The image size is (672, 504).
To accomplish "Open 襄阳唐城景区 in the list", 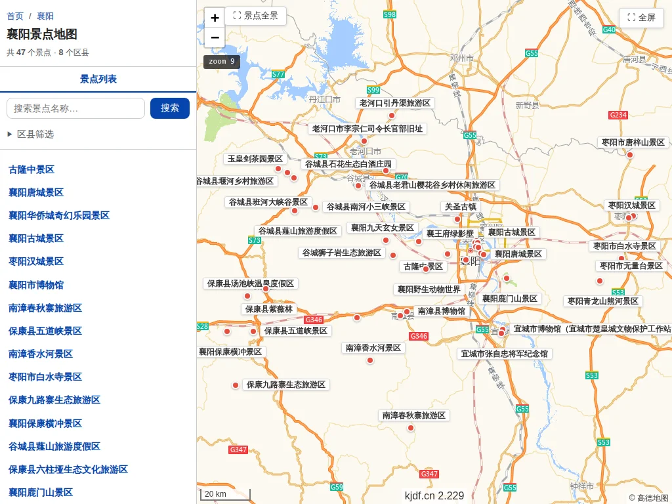I will point(36,192).
